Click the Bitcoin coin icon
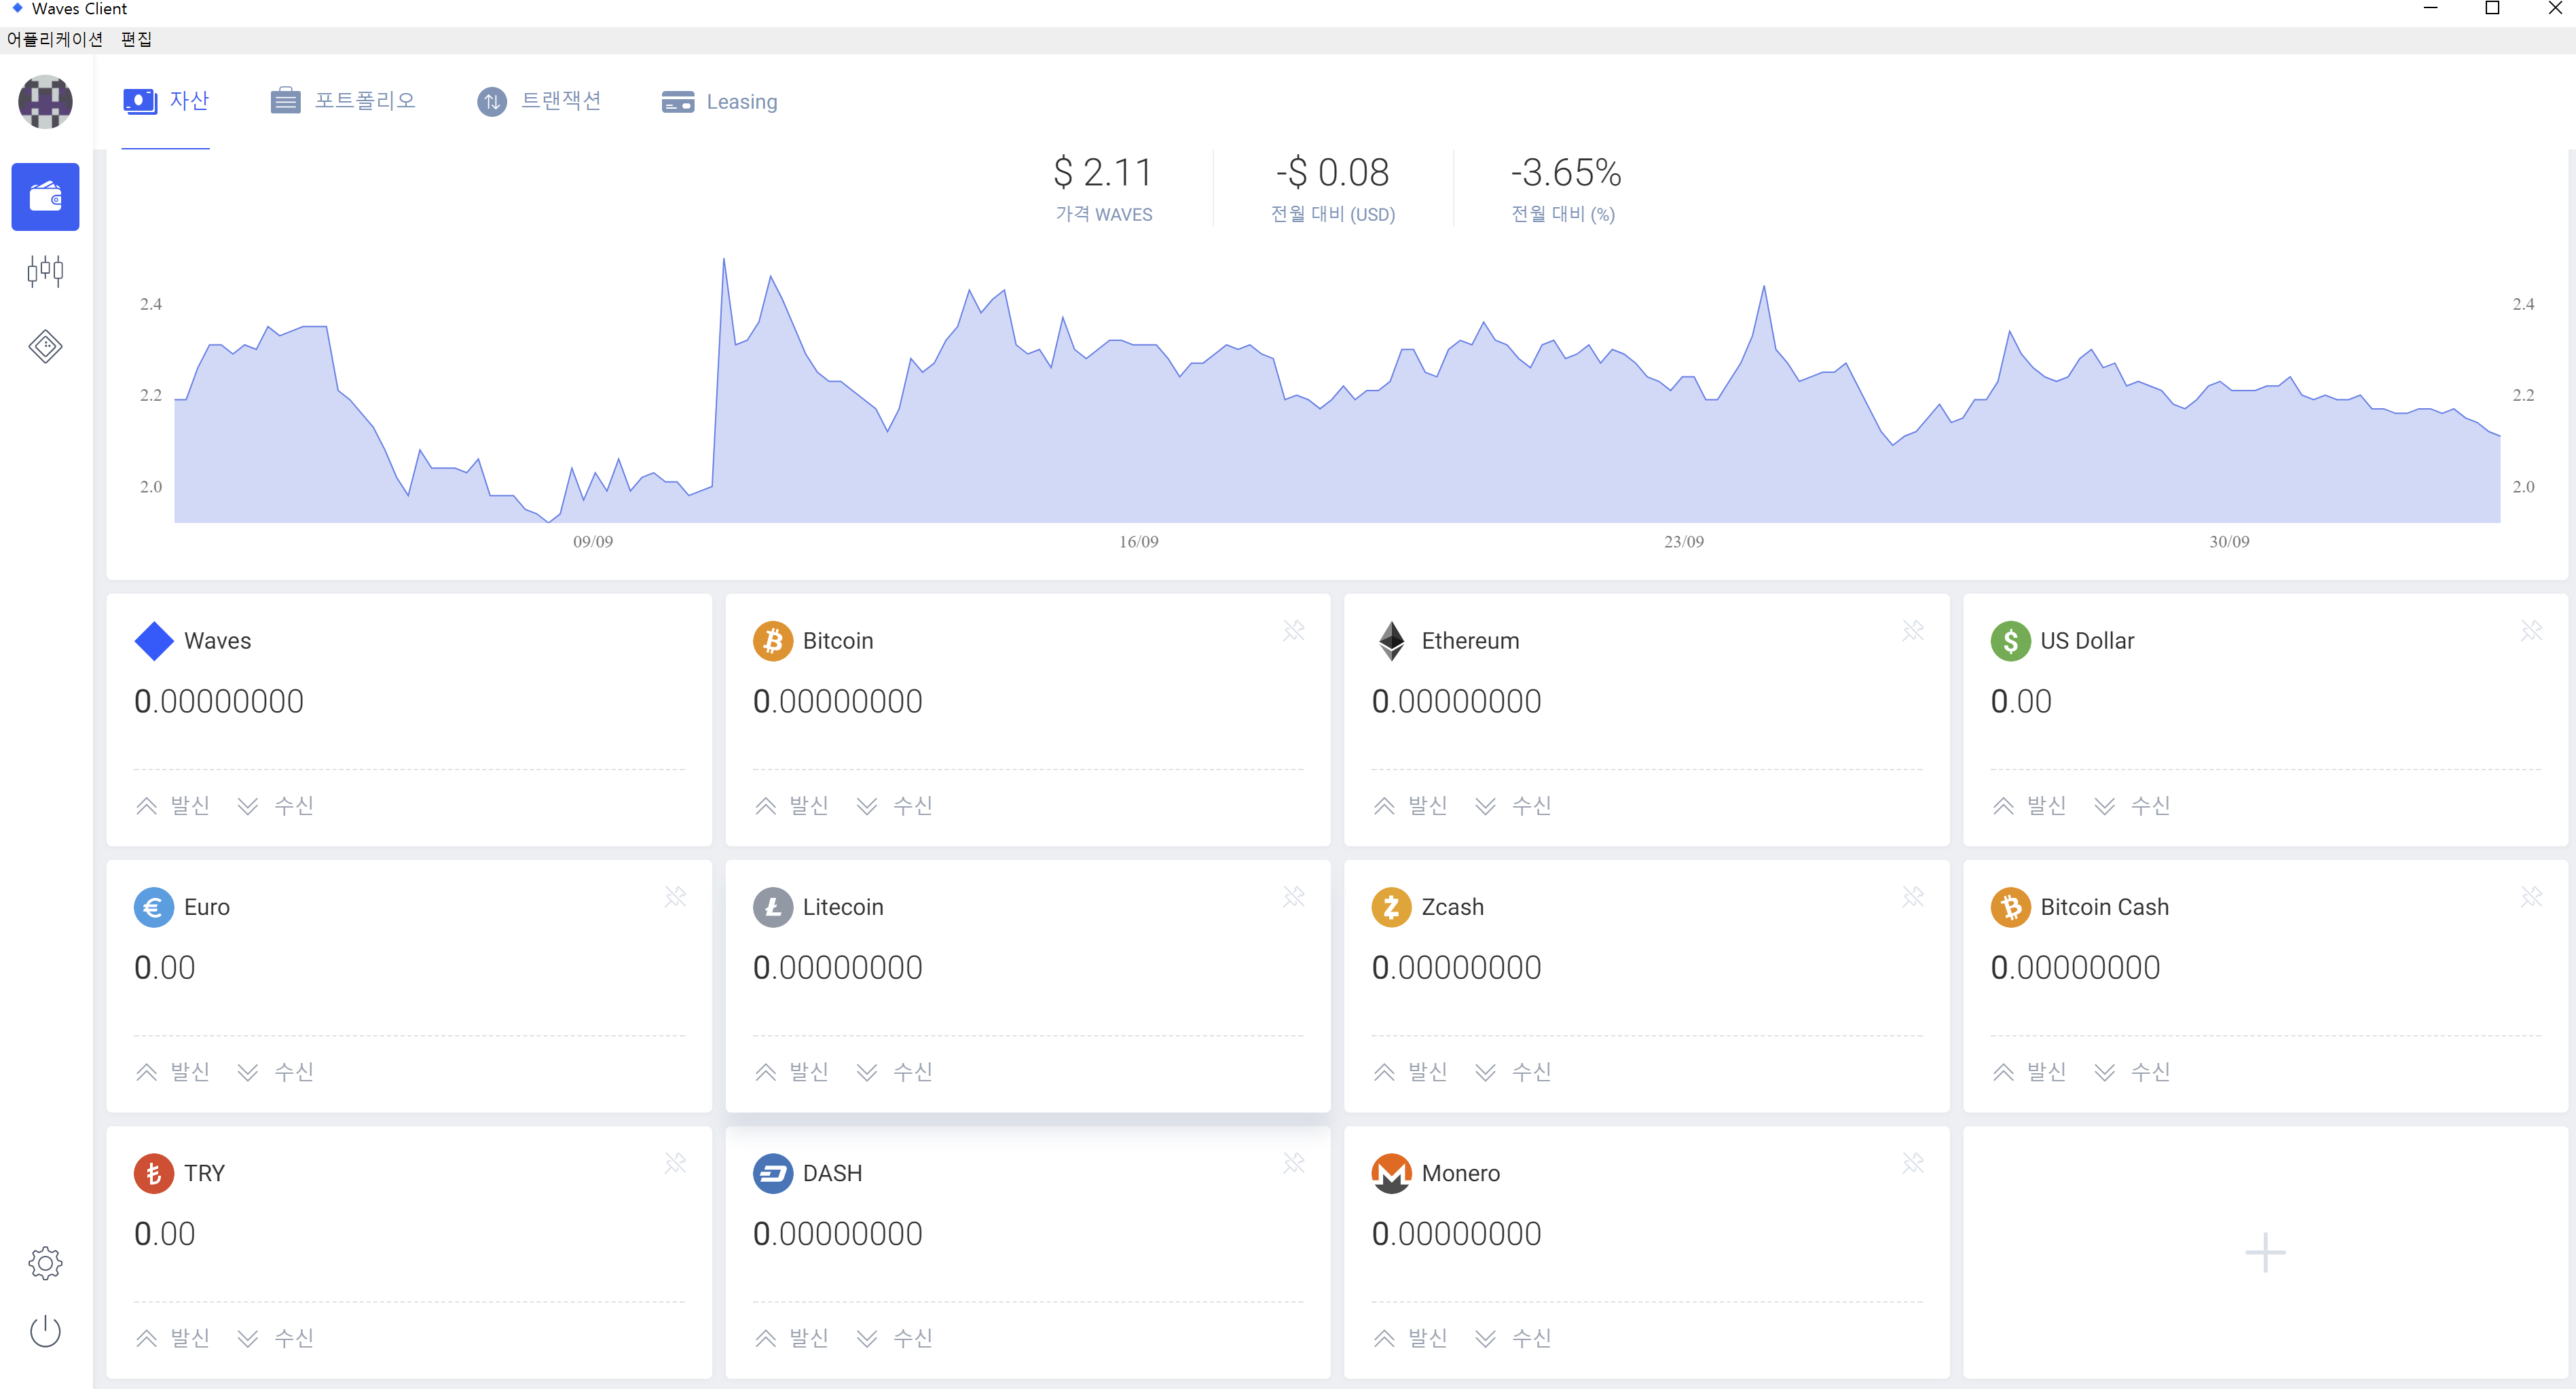 point(772,641)
